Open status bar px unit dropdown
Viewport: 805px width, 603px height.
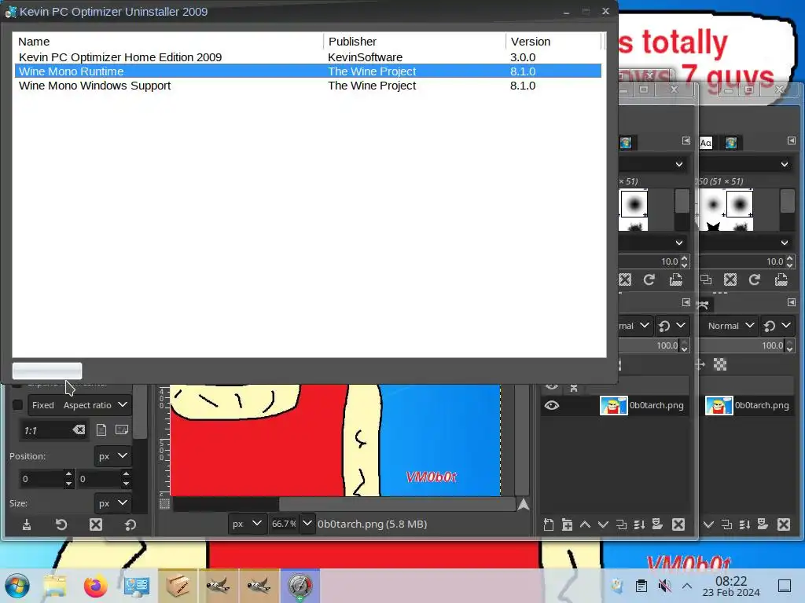[247, 524]
